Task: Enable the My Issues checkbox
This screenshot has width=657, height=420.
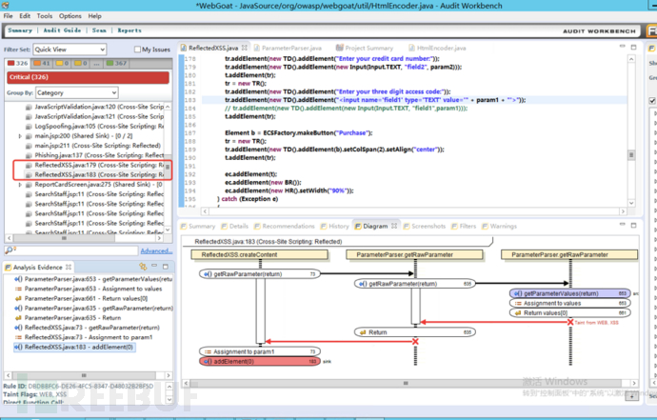Action: tap(137, 49)
